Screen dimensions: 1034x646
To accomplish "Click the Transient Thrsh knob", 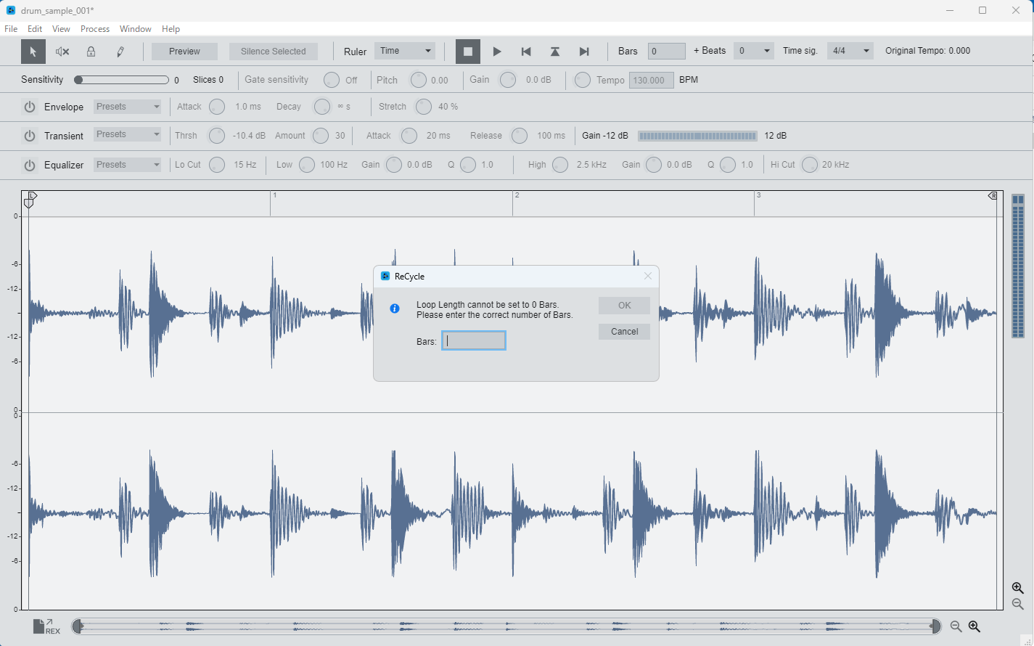I will [x=217, y=136].
